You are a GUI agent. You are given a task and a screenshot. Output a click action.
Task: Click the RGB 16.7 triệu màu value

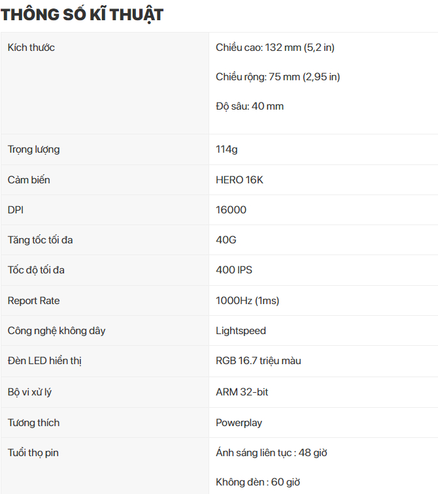click(258, 361)
